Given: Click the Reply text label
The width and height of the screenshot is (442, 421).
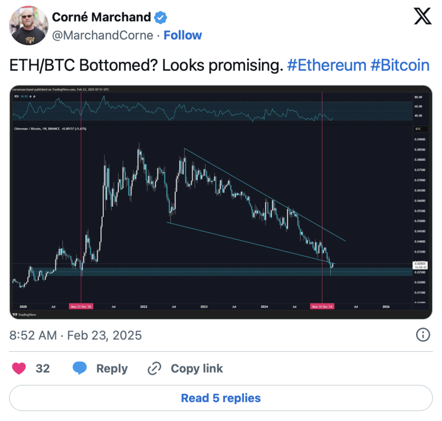Looking at the screenshot, I should tap(112, 368).
